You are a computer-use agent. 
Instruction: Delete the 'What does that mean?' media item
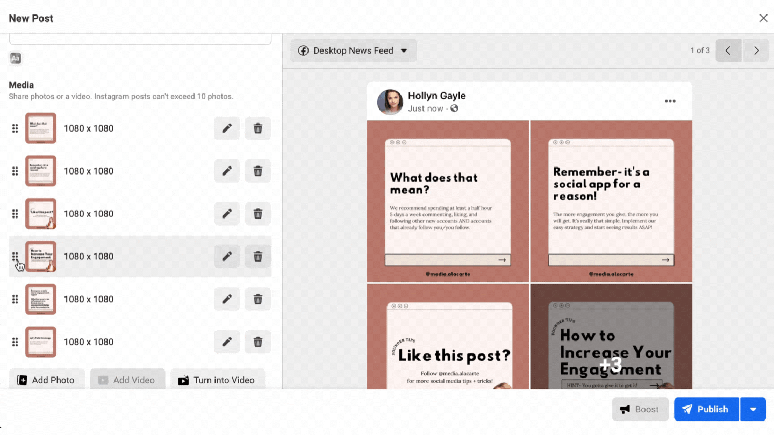pyautogui.click(x=258, y=128)
